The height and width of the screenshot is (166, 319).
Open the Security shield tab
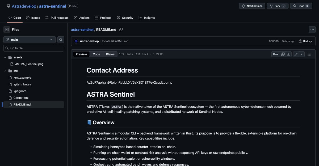pyautogui.click(x=125, y=18)
